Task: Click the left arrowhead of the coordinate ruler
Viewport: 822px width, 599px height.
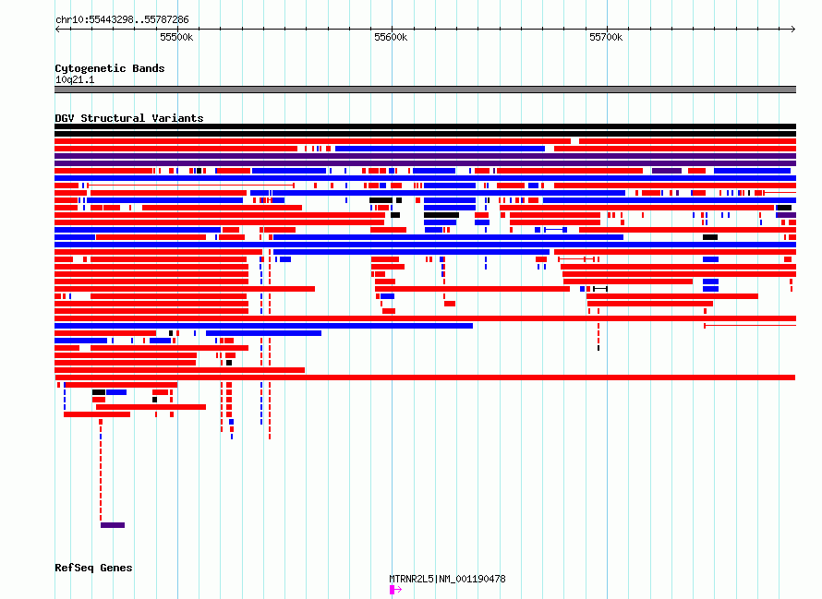Action: point(57,30)
